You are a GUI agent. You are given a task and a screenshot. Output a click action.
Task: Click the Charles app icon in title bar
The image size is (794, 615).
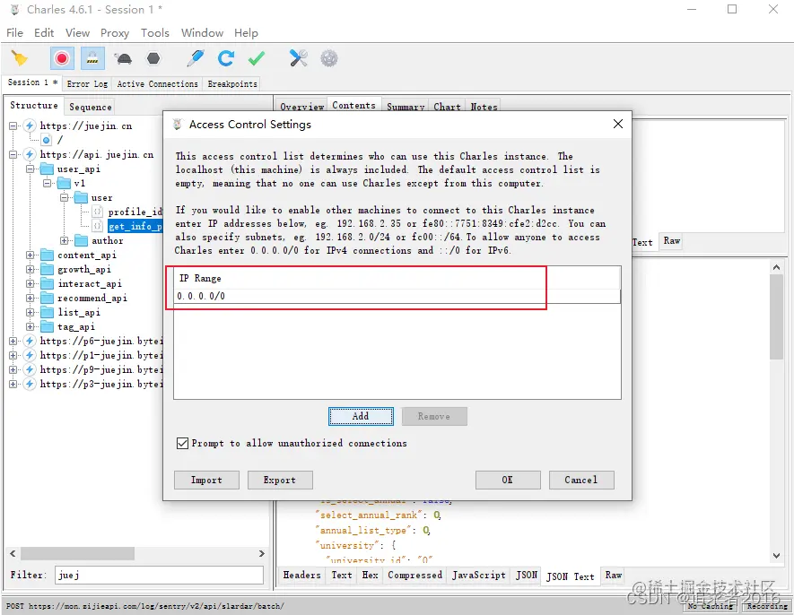point(14,10)
